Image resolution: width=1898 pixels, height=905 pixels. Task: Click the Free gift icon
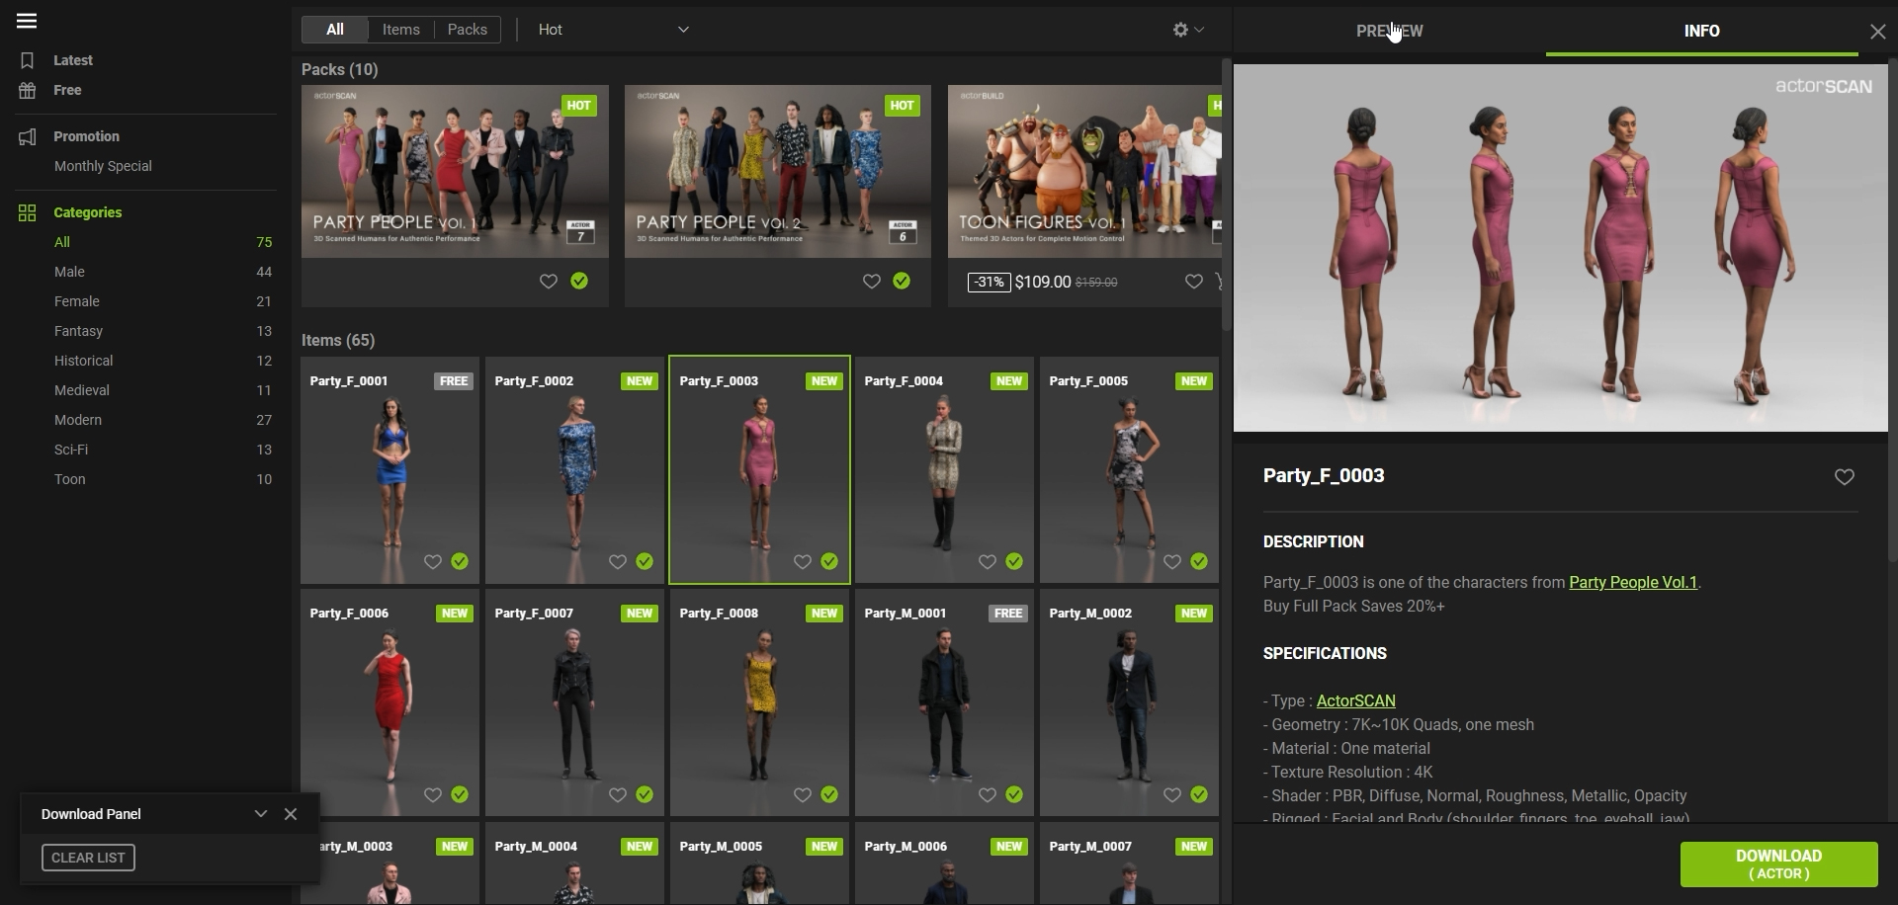[x=28, y=90]
